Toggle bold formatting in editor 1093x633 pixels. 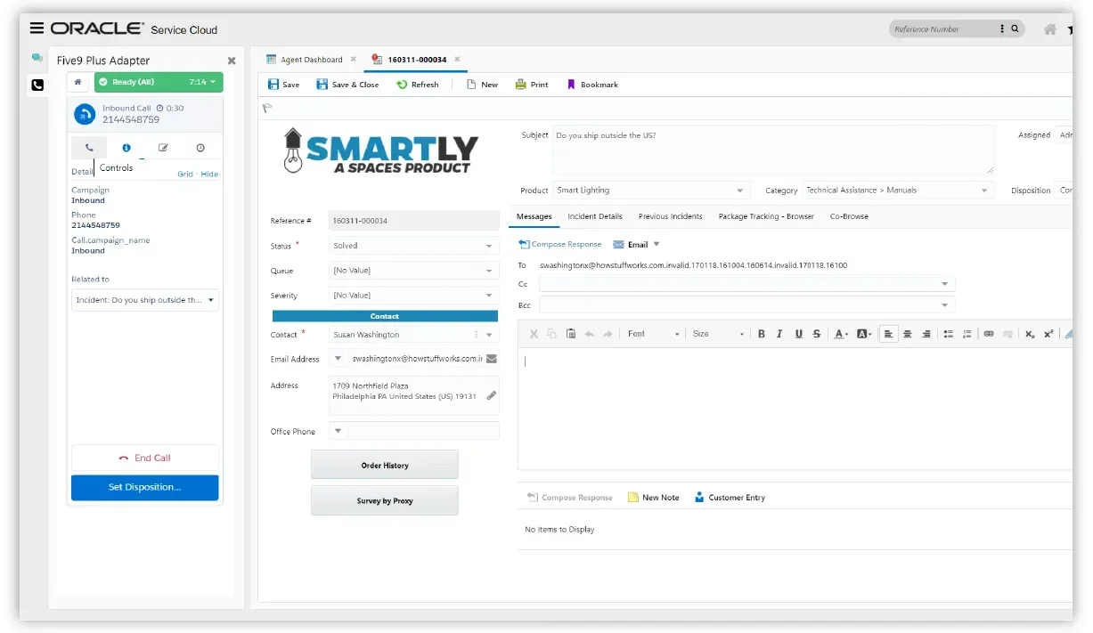click(x=762, y=334)
